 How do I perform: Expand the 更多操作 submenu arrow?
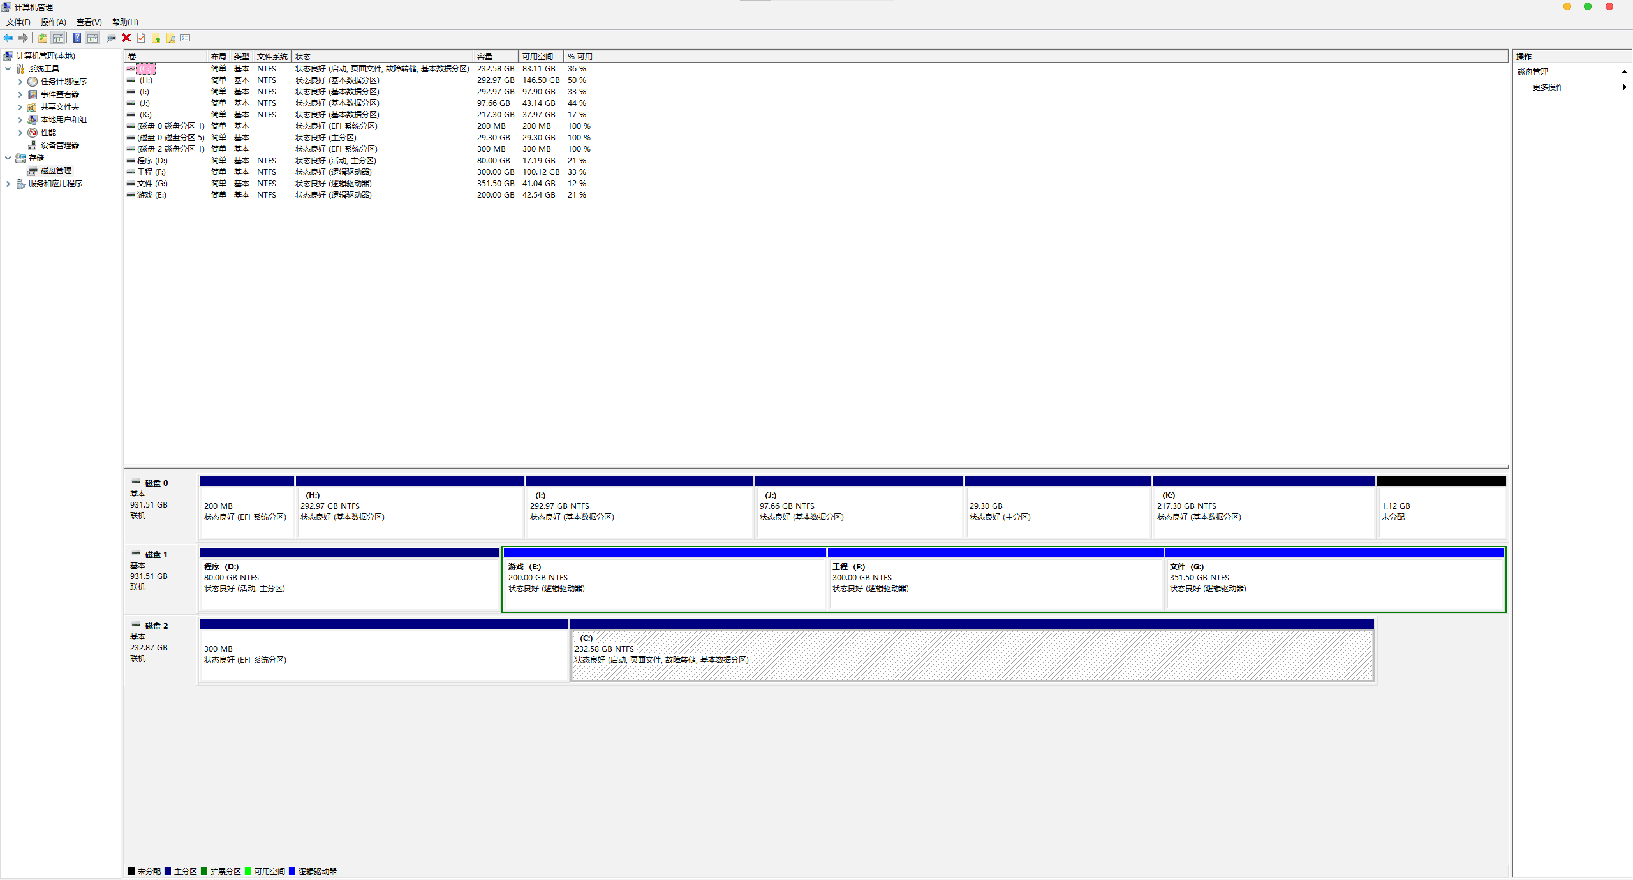pyautogui.click(x=1624, y=87)
